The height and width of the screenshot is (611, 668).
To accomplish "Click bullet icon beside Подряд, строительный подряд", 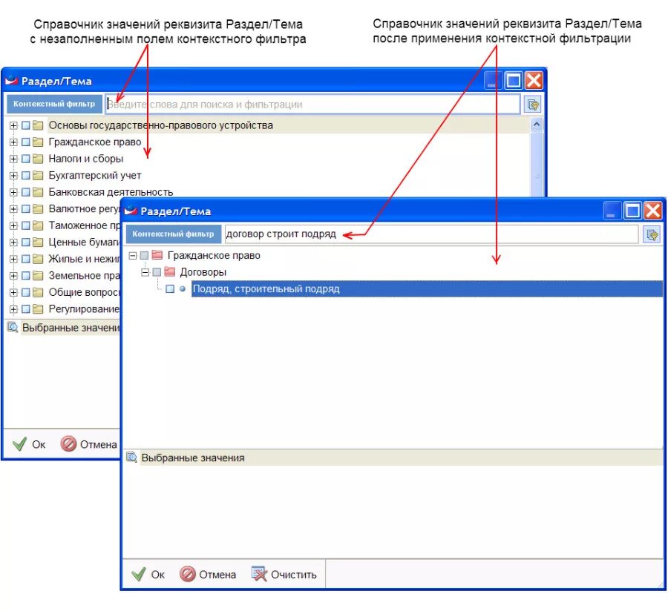I will (183, 289).
